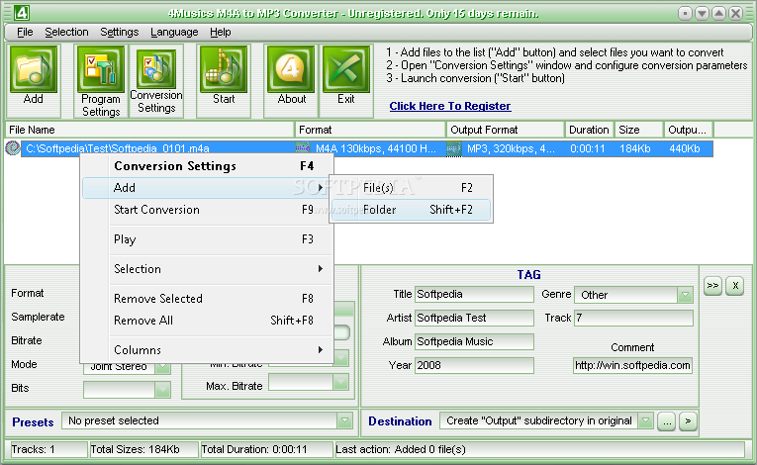Choose Conversion Settings in context menu

point(208,166)
